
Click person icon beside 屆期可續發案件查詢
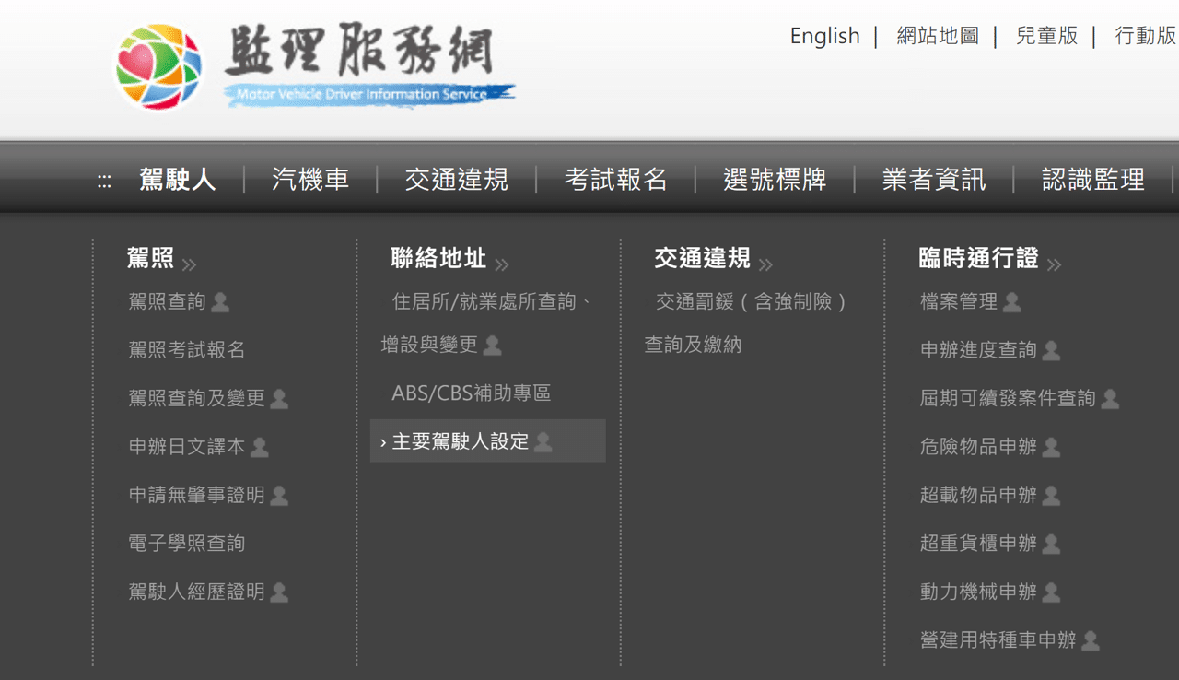tap(1110, 399)
